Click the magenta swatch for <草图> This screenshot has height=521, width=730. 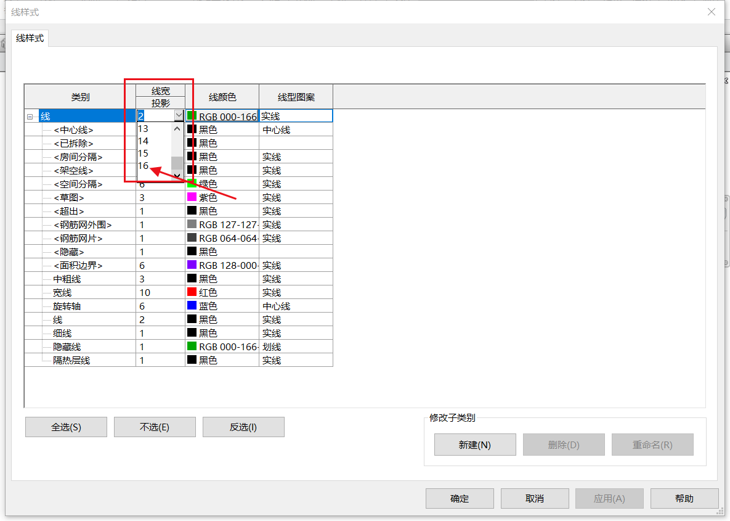coord(192,197)
